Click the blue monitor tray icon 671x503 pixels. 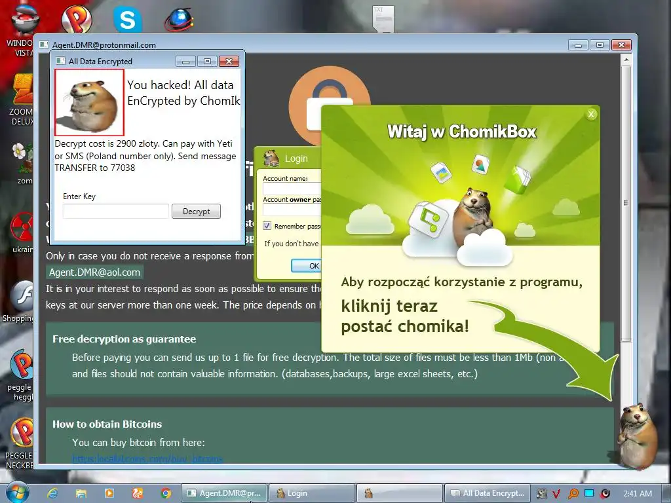point(589,493)
